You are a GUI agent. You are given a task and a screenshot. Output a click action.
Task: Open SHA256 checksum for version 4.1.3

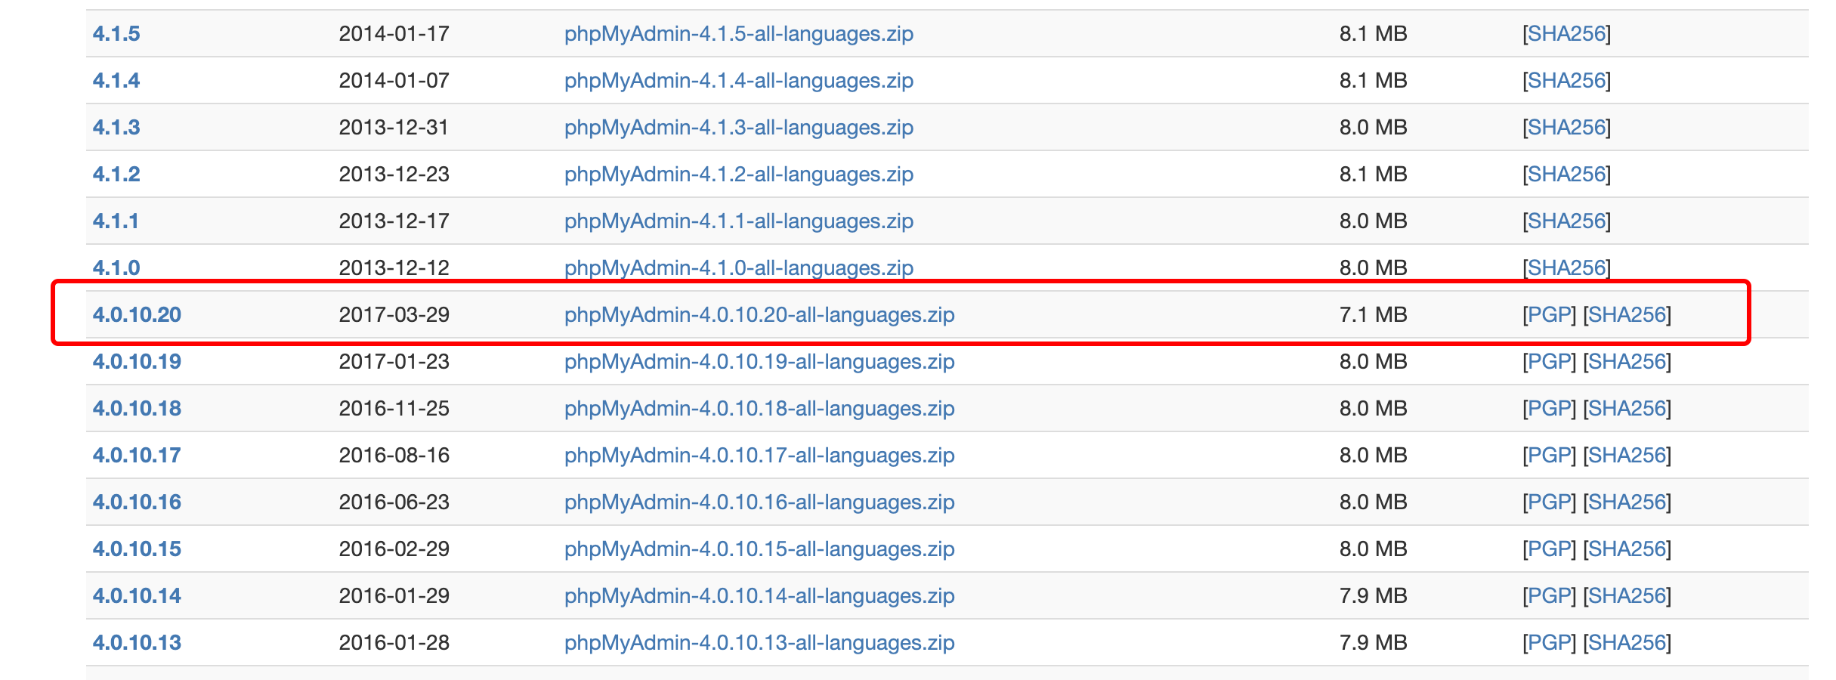(x=1567, y=127)
